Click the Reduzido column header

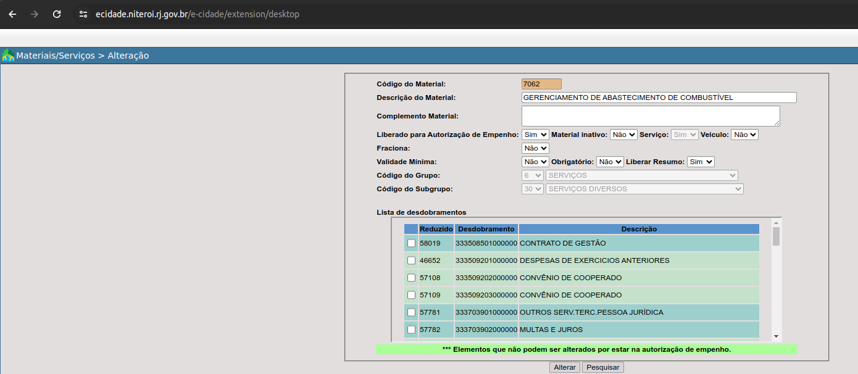pyautogui.click(x=436, y=229)
